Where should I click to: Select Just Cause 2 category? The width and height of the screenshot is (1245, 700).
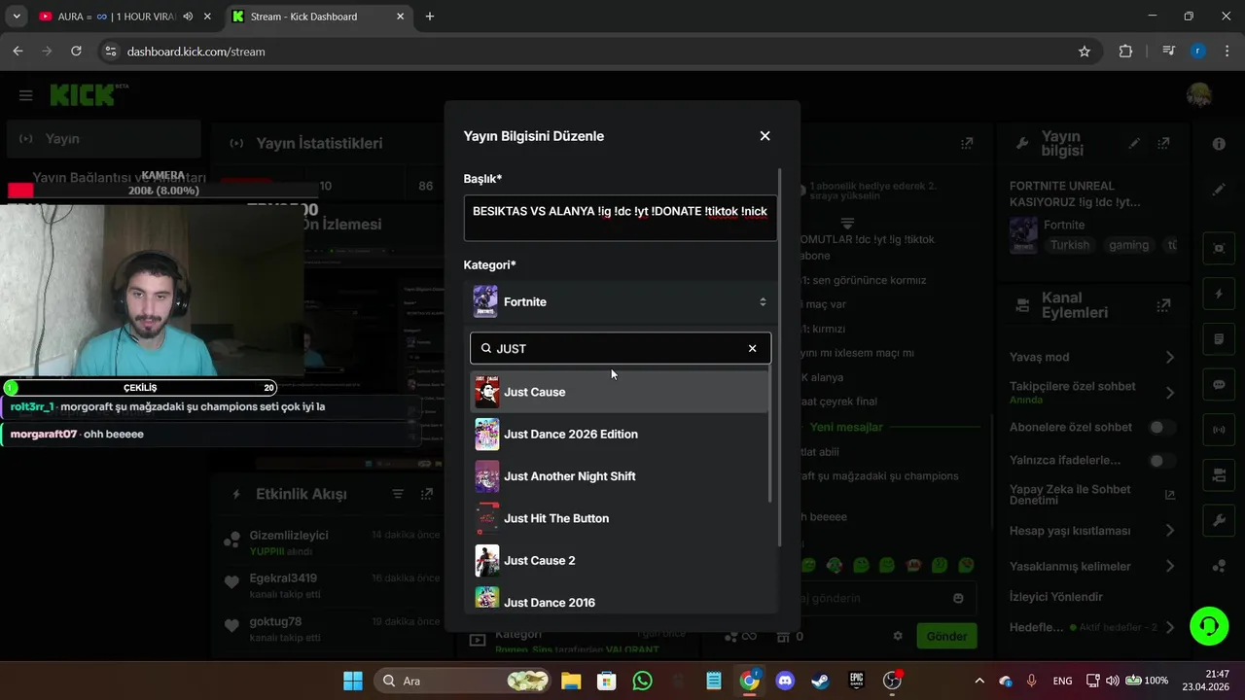(620, 560)
